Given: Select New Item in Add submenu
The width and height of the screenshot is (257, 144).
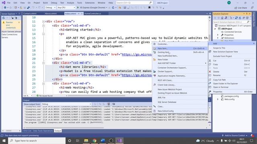Looking at the screenshot, I should click(x=180, y=48).
